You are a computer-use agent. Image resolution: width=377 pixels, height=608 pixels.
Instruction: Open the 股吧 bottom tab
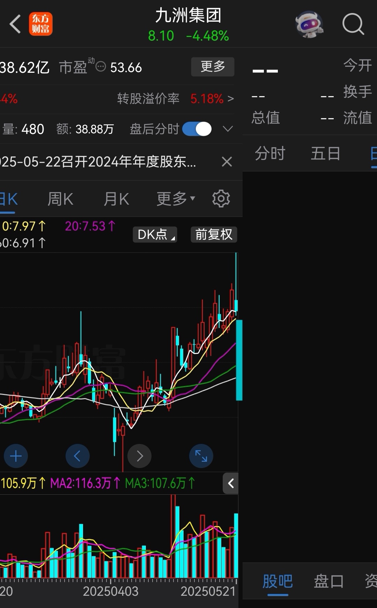click(x=278, y=581)
